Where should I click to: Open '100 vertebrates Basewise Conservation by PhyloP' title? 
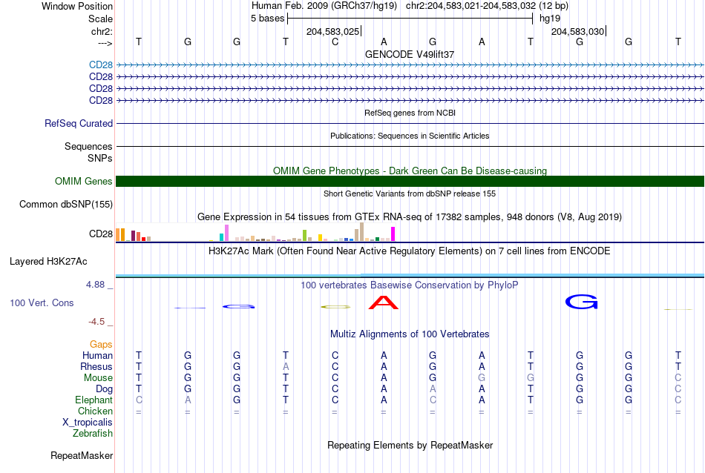(x=410, y=285)
